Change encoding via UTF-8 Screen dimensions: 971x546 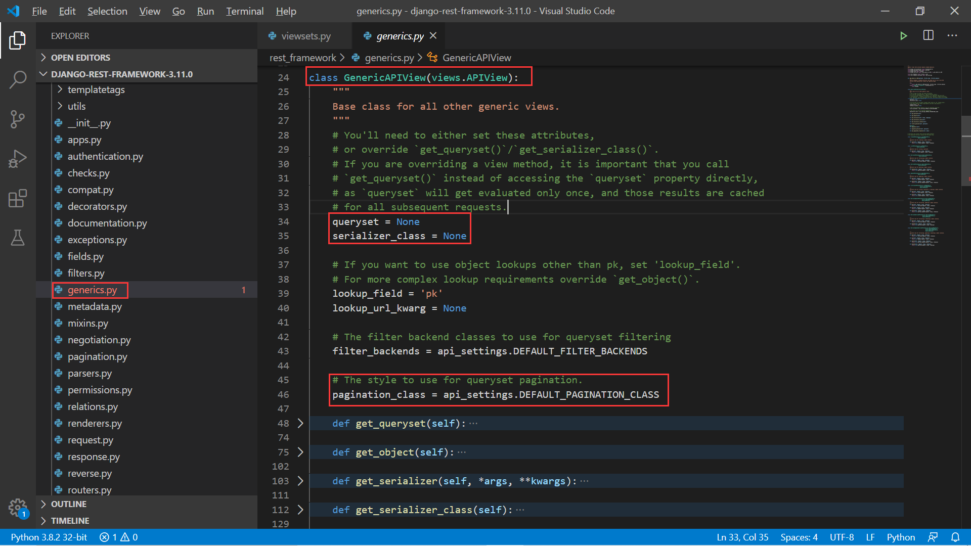[842, 537]
